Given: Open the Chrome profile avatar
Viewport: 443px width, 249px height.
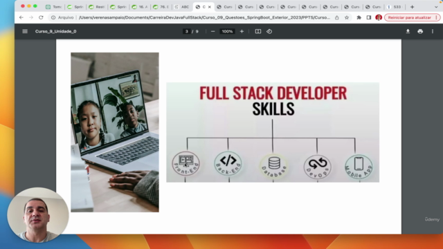Looking at the screenshot, I should 379,17.
